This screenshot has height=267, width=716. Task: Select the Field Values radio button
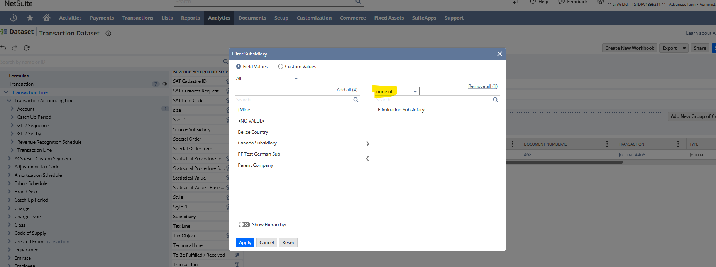[239, 67]
